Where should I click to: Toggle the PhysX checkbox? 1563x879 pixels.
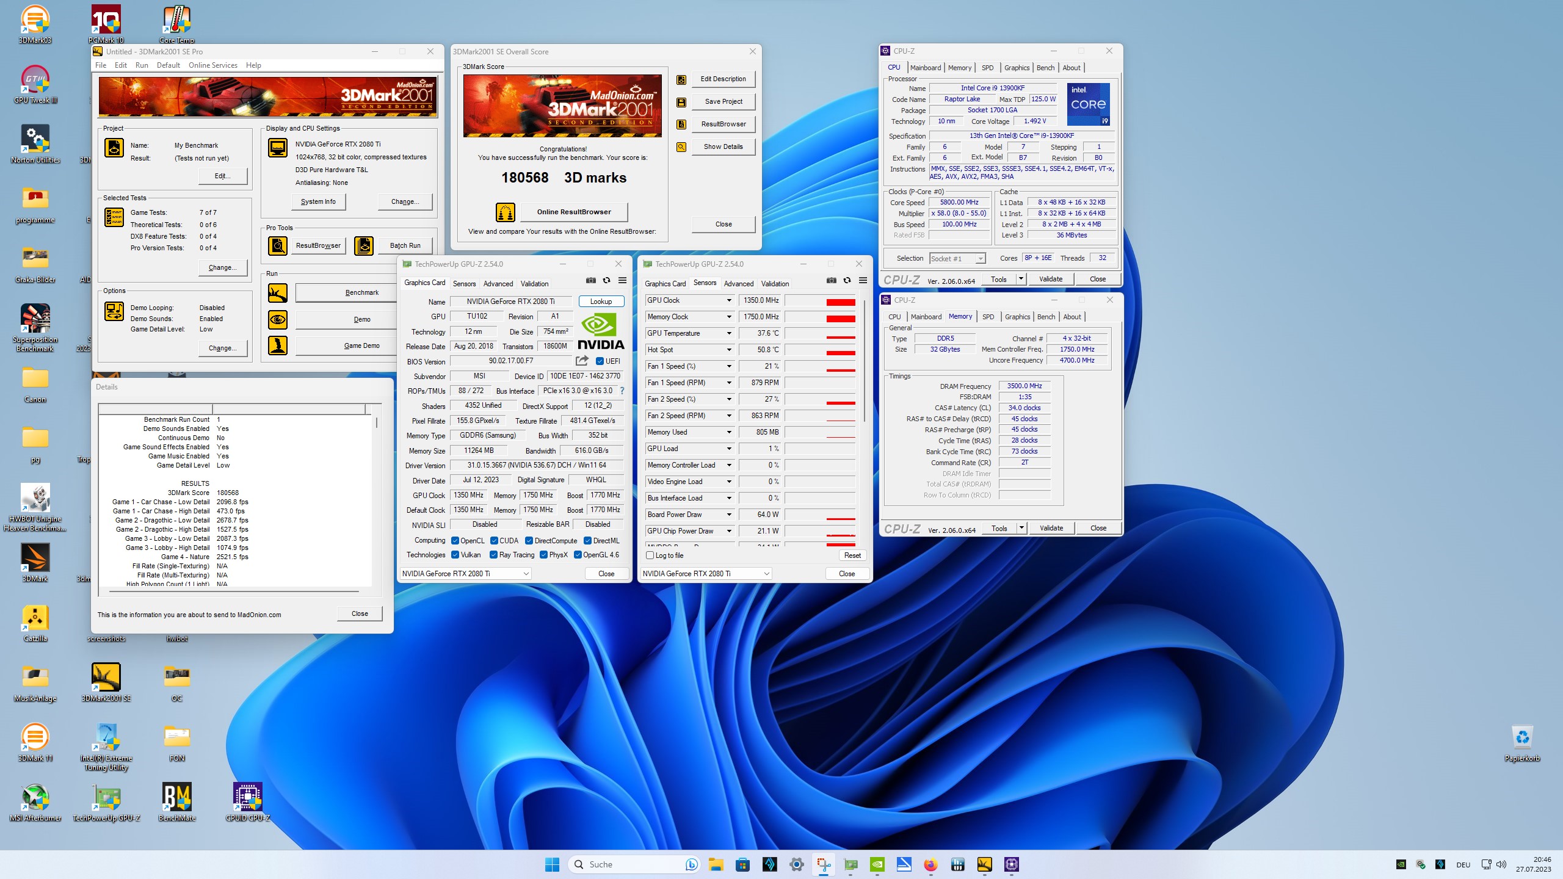point(543,555)
